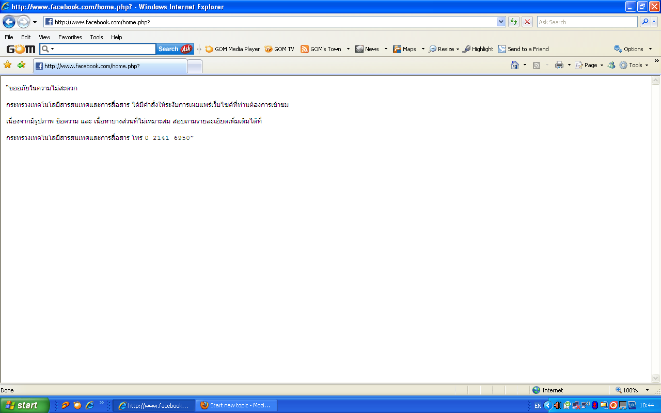
Task: Click the browser Back button
Action: point(9,22)
